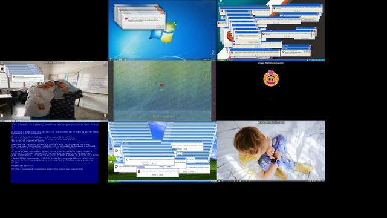Viewport: 387px width, 218px height.
Task: Click the red error icon in Windows 7 dialog
Action: coord(126,19)
